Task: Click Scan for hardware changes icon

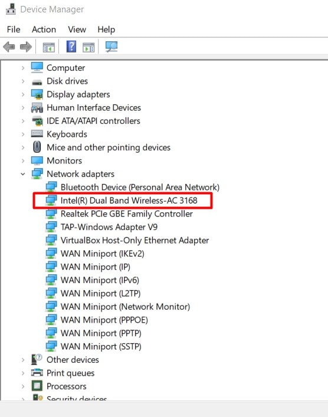Action: click(111, 47)
